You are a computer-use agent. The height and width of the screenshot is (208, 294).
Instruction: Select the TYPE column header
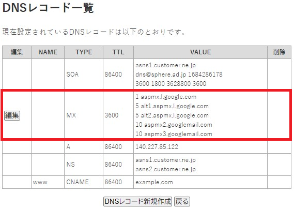[x=84, y=52]
